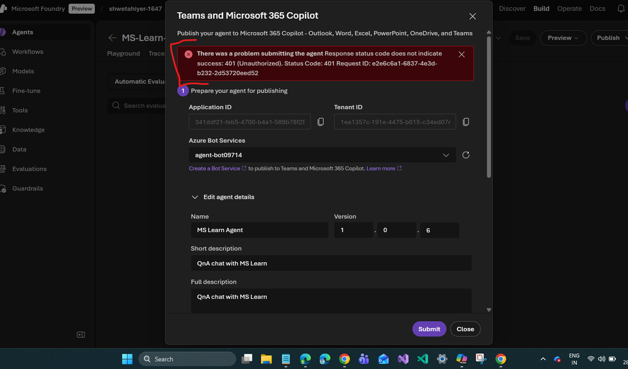Viewport: 628px width, 369px height.
Task: Refresh the Azure Bot Services list
Action: (x=466, y=155)
